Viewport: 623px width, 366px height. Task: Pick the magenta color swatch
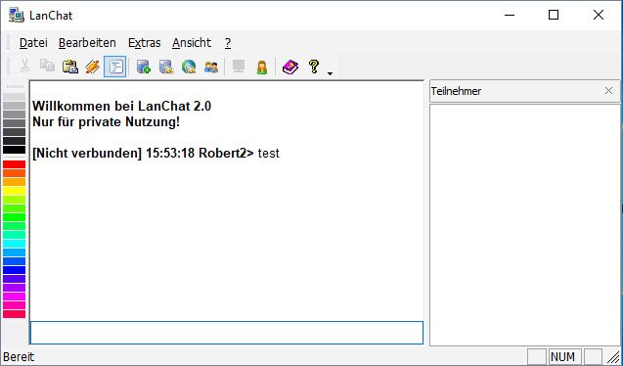coord(15,297)
